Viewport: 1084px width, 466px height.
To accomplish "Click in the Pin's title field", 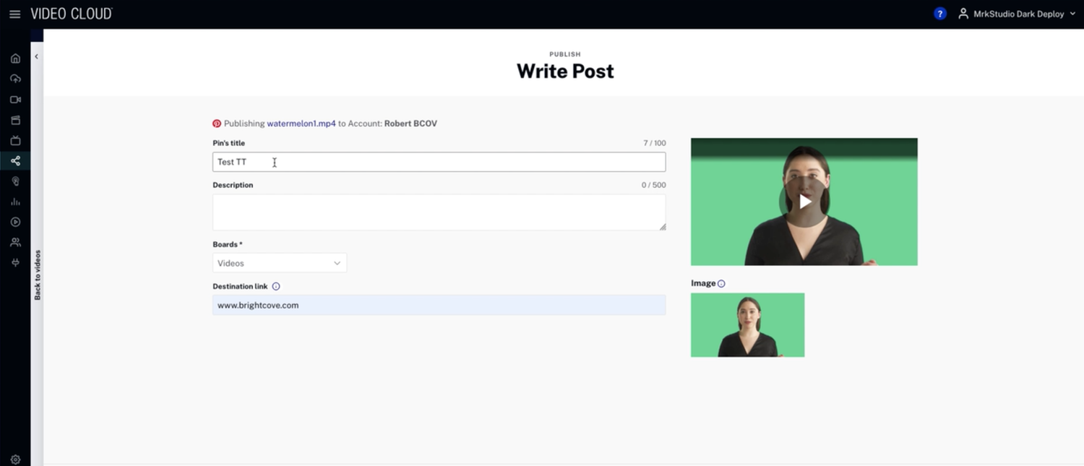I will point(439,162).
